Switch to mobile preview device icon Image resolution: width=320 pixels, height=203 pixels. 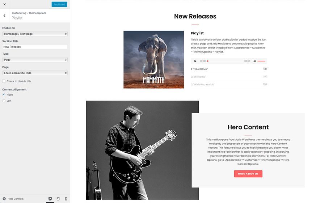66,199
